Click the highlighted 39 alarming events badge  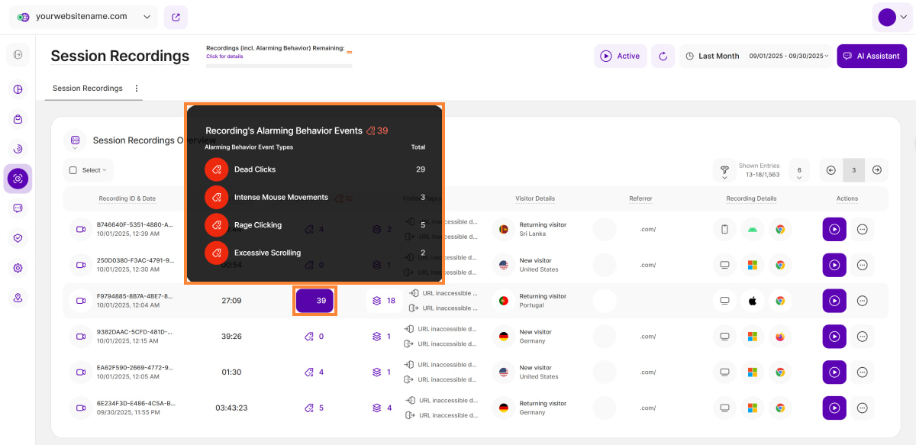[315, 301]
